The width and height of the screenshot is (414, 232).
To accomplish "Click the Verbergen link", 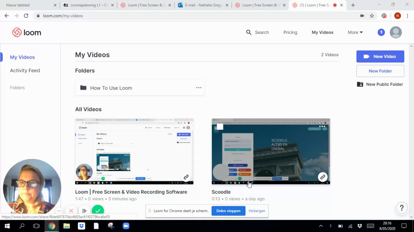I will pyautogui.click(x=256, y=211).
